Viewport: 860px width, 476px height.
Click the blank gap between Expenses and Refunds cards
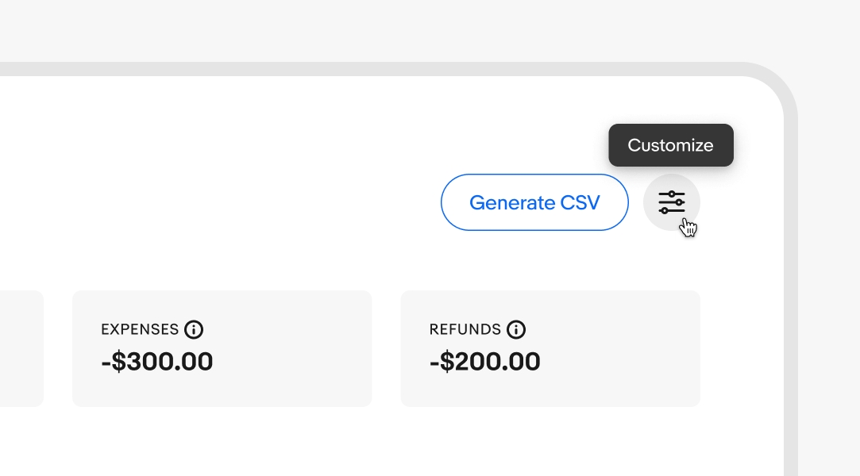386,349
